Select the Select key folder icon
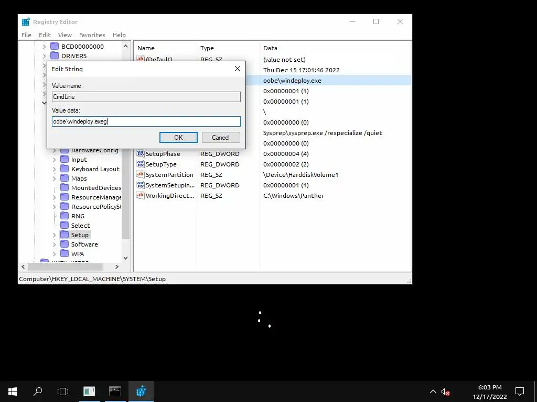Image resolution: width=537 pixels, height=402 pixels. point(65,225)
